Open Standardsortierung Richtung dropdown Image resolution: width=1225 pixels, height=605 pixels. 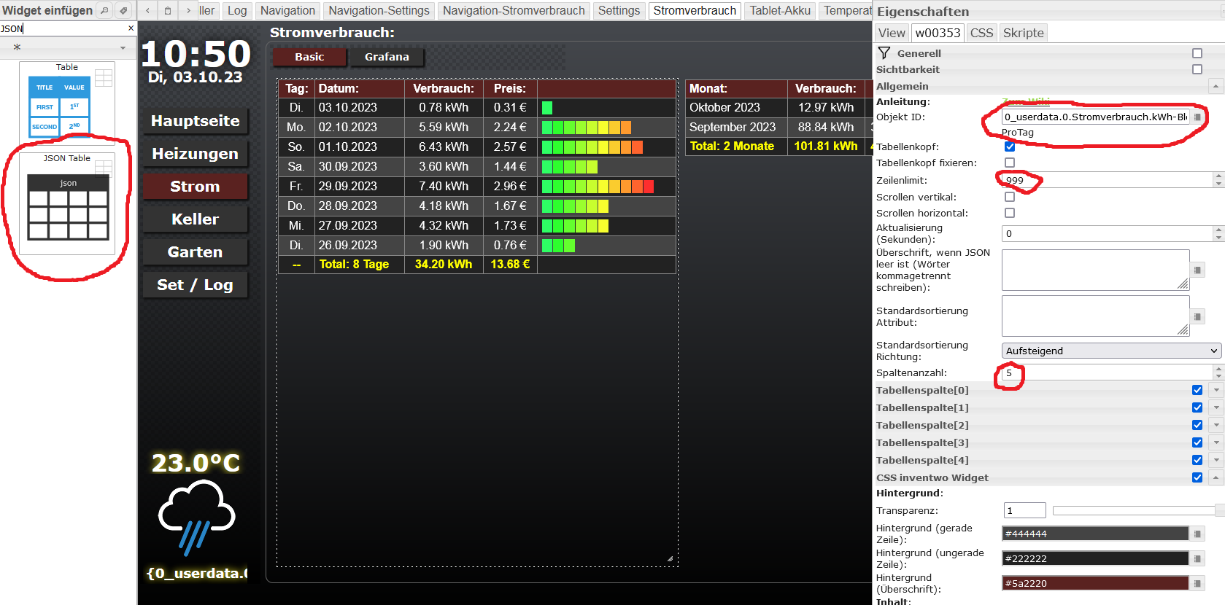[1110, 351]
